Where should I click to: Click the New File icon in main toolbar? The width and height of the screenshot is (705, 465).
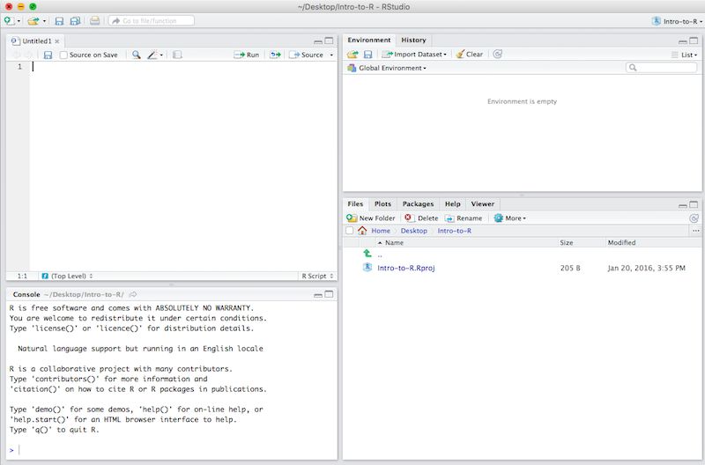coord(9,20)
